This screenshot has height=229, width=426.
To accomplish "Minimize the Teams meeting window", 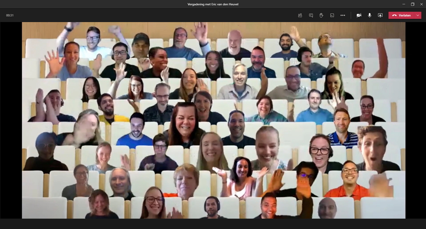I will pos(404,4).
